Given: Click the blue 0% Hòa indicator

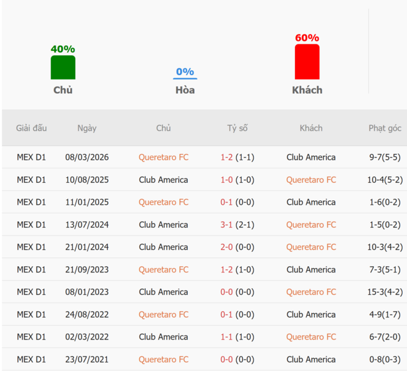Looking at the screenshot, I should point(185,73).
